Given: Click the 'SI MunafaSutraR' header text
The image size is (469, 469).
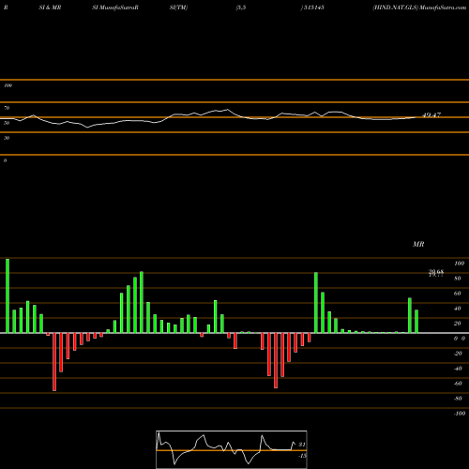Looking at the screenshot, I should tap(115, 8).
